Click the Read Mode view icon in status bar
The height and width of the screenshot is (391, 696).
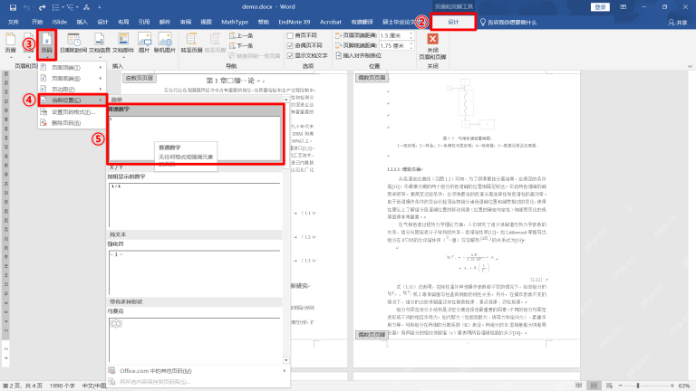(x=578, y=386)
